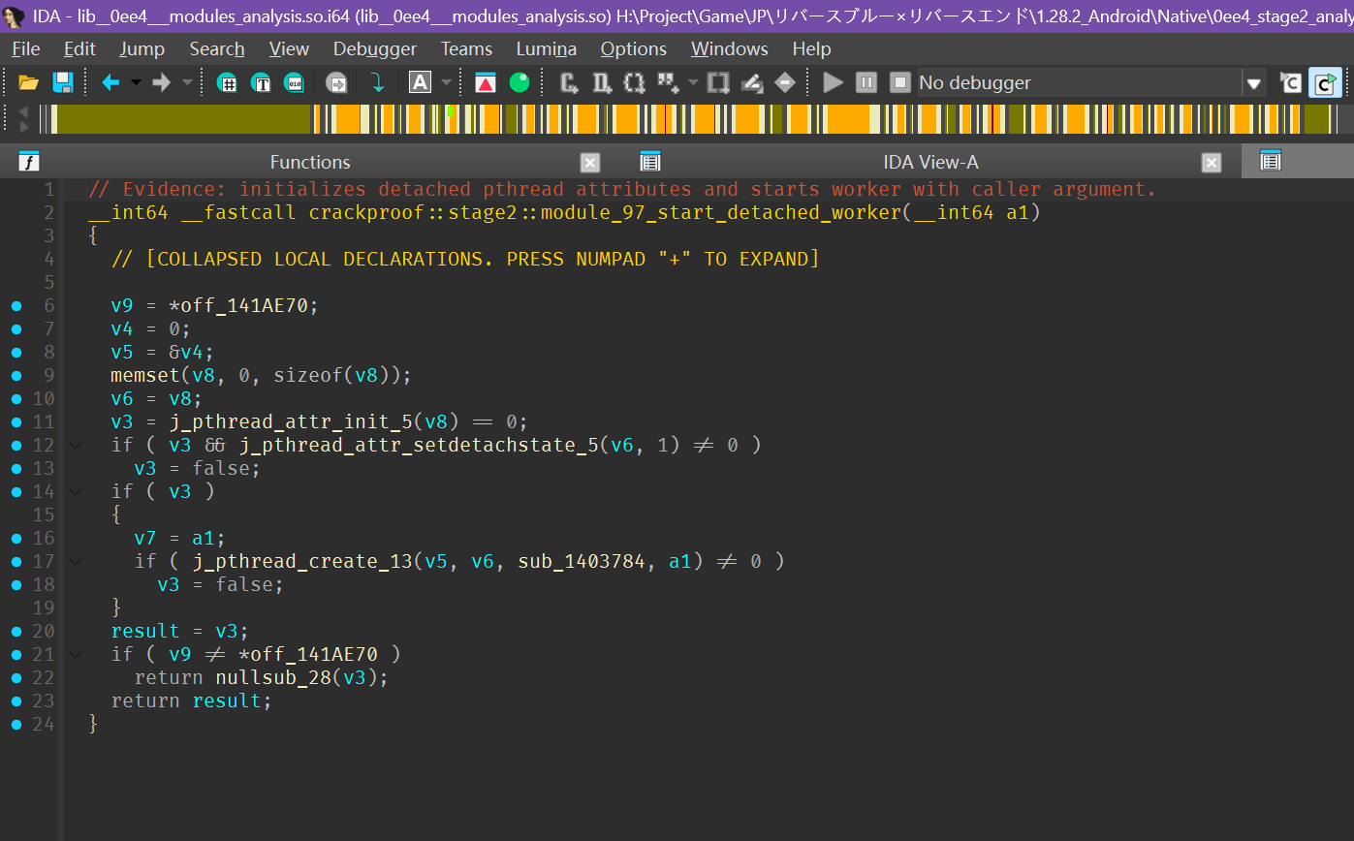Close the Functions tab
The image size is (1354, 841).
pos(590,163)
